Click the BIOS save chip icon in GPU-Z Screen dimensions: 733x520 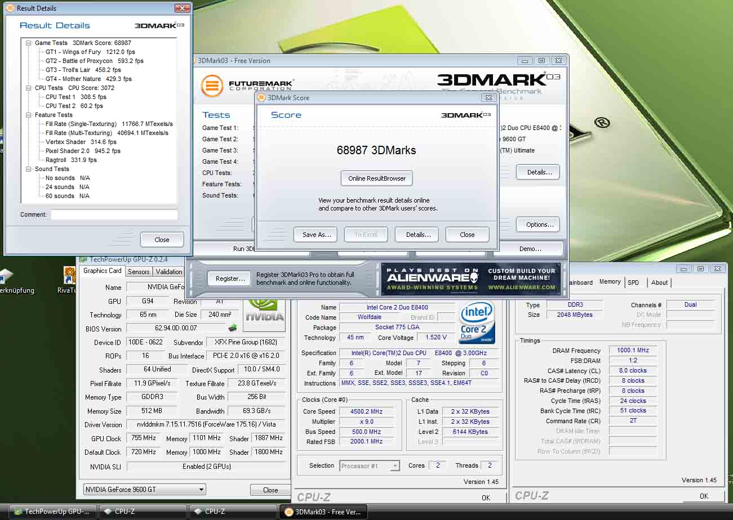click(232, 328)
